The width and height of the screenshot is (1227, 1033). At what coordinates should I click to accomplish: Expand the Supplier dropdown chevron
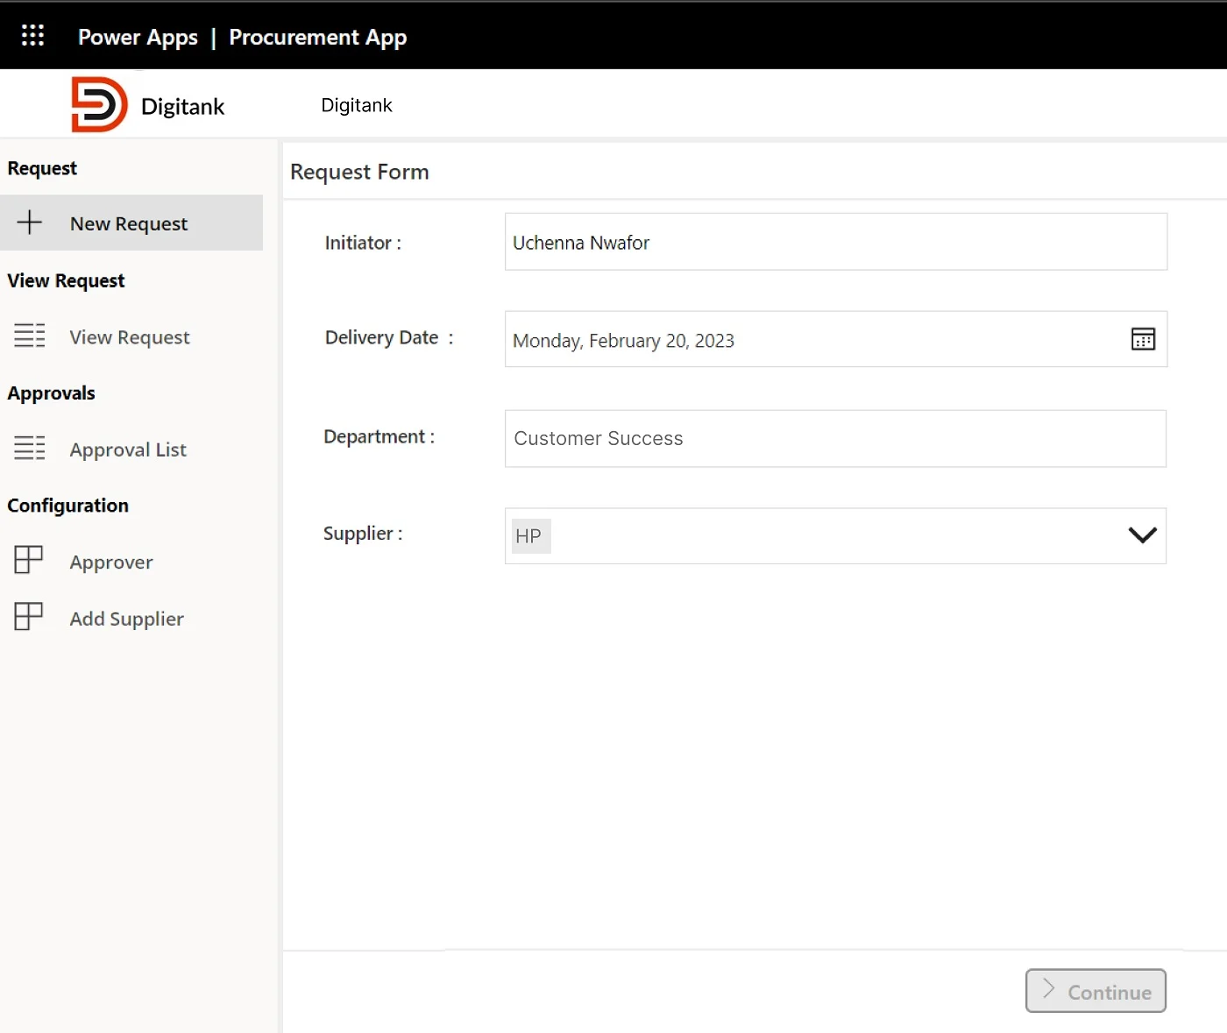[x=1142, y=535]
